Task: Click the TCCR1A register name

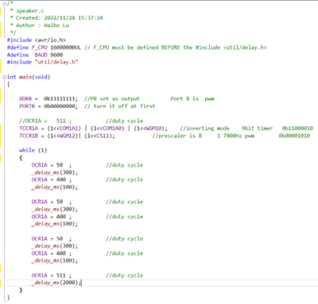Action: (x=29, y=129)
